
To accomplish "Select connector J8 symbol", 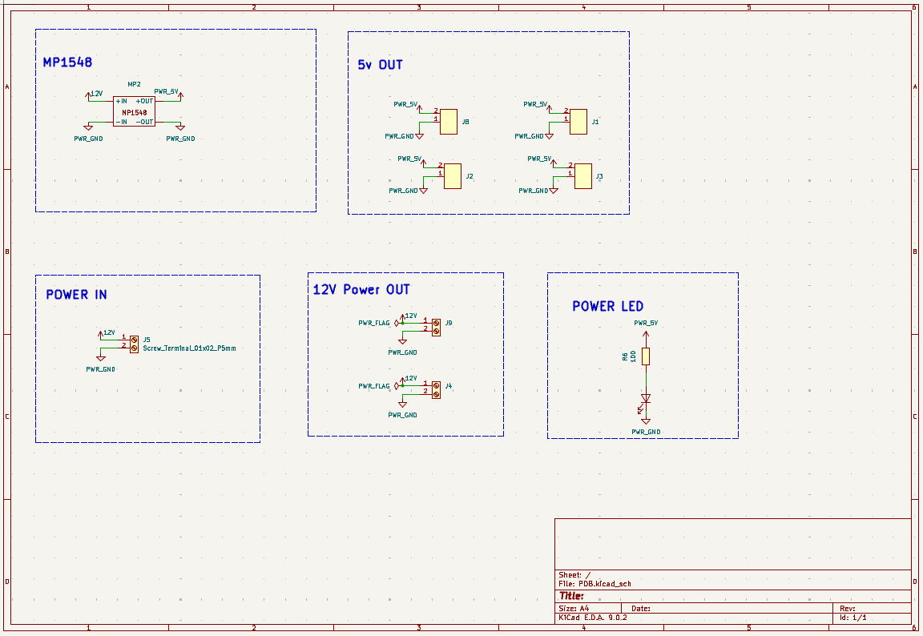I will (x=449, y=122).
